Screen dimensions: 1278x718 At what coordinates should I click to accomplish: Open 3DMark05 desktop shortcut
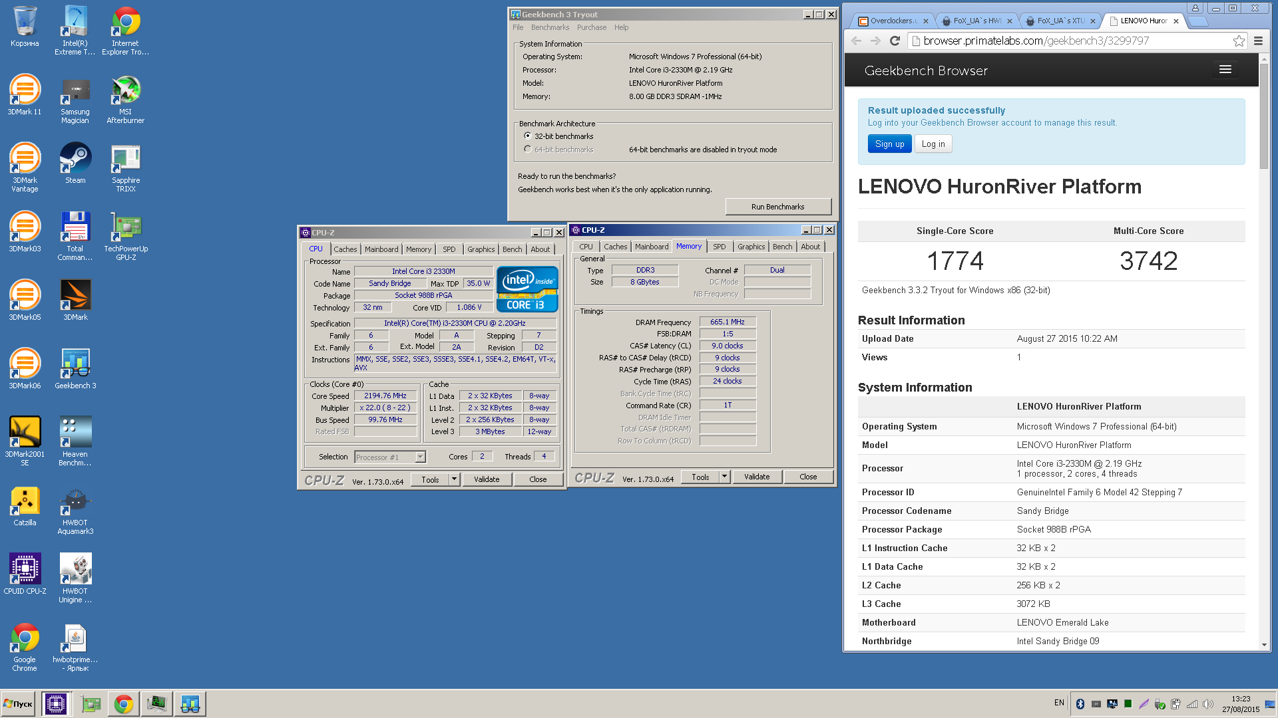click(x=25, y=300)
